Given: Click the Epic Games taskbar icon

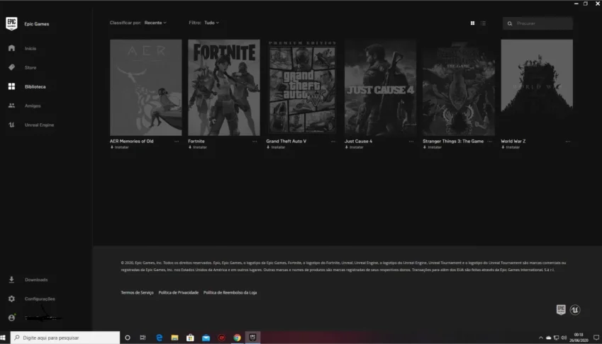Looking at the screenshot, I should [252, 337].
